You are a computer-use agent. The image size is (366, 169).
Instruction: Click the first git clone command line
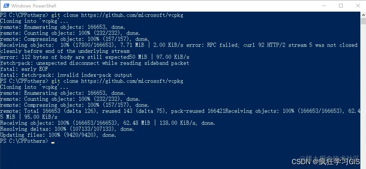point(92,15)
